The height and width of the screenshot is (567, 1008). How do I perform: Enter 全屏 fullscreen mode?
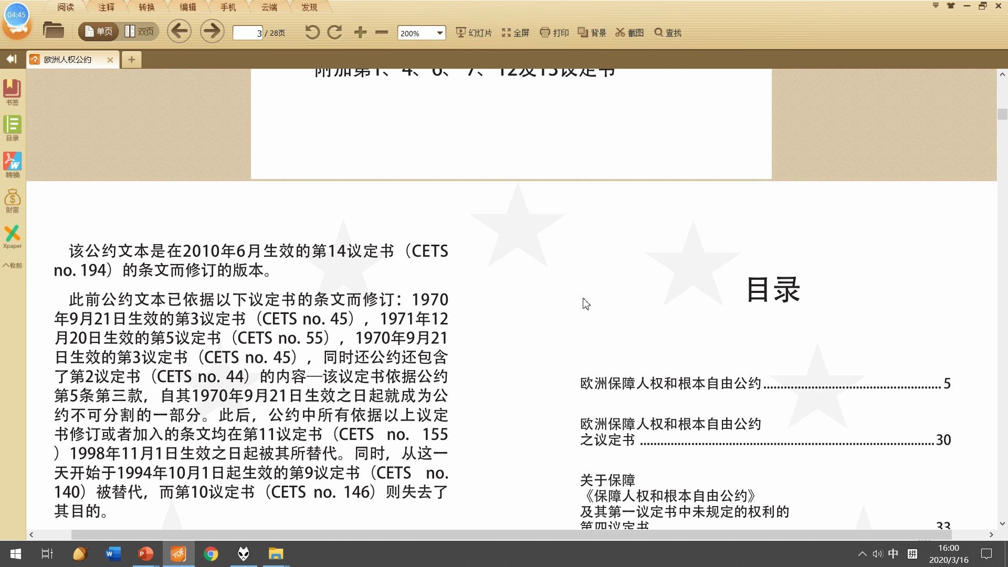[x=515, y=32]
